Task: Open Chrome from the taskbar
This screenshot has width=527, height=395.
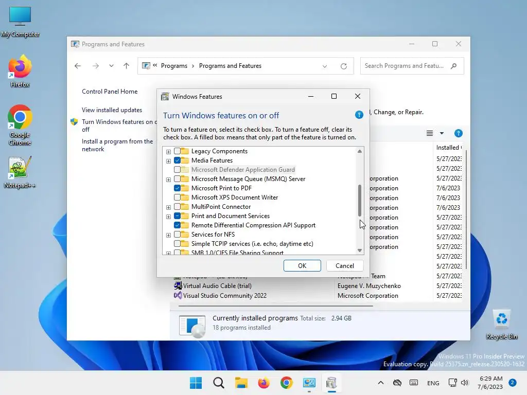Action: point(286,383)
